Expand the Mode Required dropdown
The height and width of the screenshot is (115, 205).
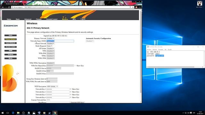tap(49, 46)
